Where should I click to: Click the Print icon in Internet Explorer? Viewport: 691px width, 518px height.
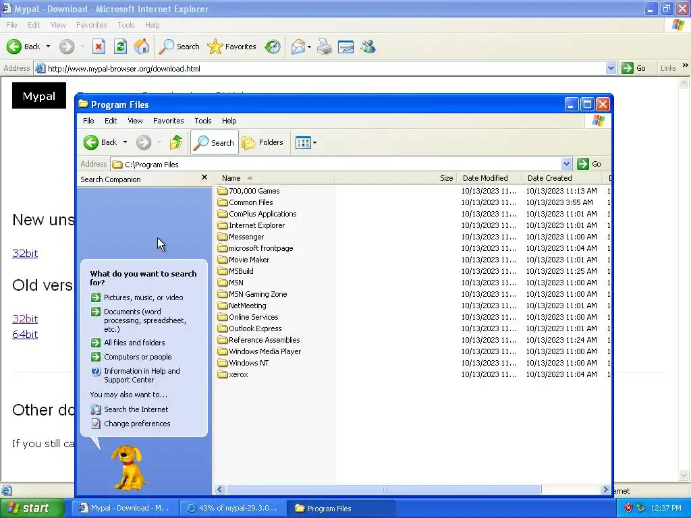point(325,47)
